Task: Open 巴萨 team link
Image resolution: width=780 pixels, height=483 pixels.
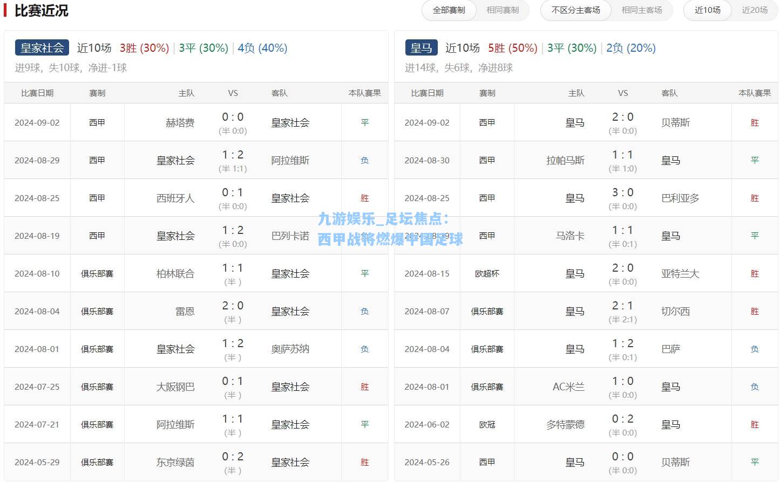Action: click(670, 349)
